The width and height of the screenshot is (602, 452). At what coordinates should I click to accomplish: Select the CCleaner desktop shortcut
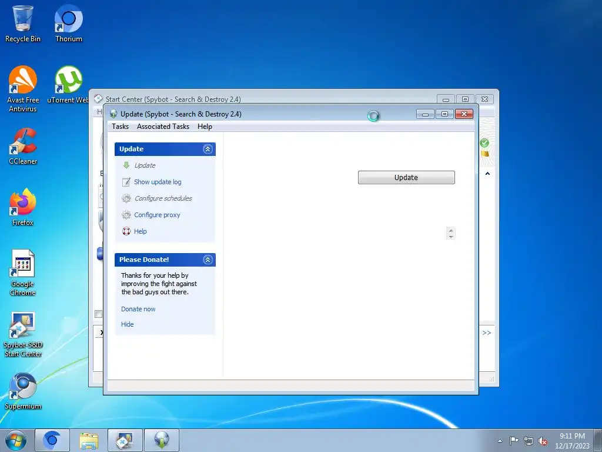[x=23, y=147]
